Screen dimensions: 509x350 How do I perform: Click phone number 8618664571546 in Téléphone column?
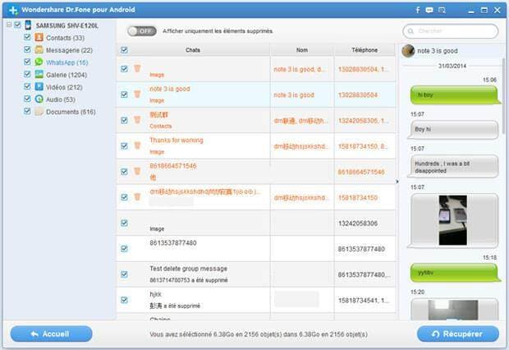361,172
